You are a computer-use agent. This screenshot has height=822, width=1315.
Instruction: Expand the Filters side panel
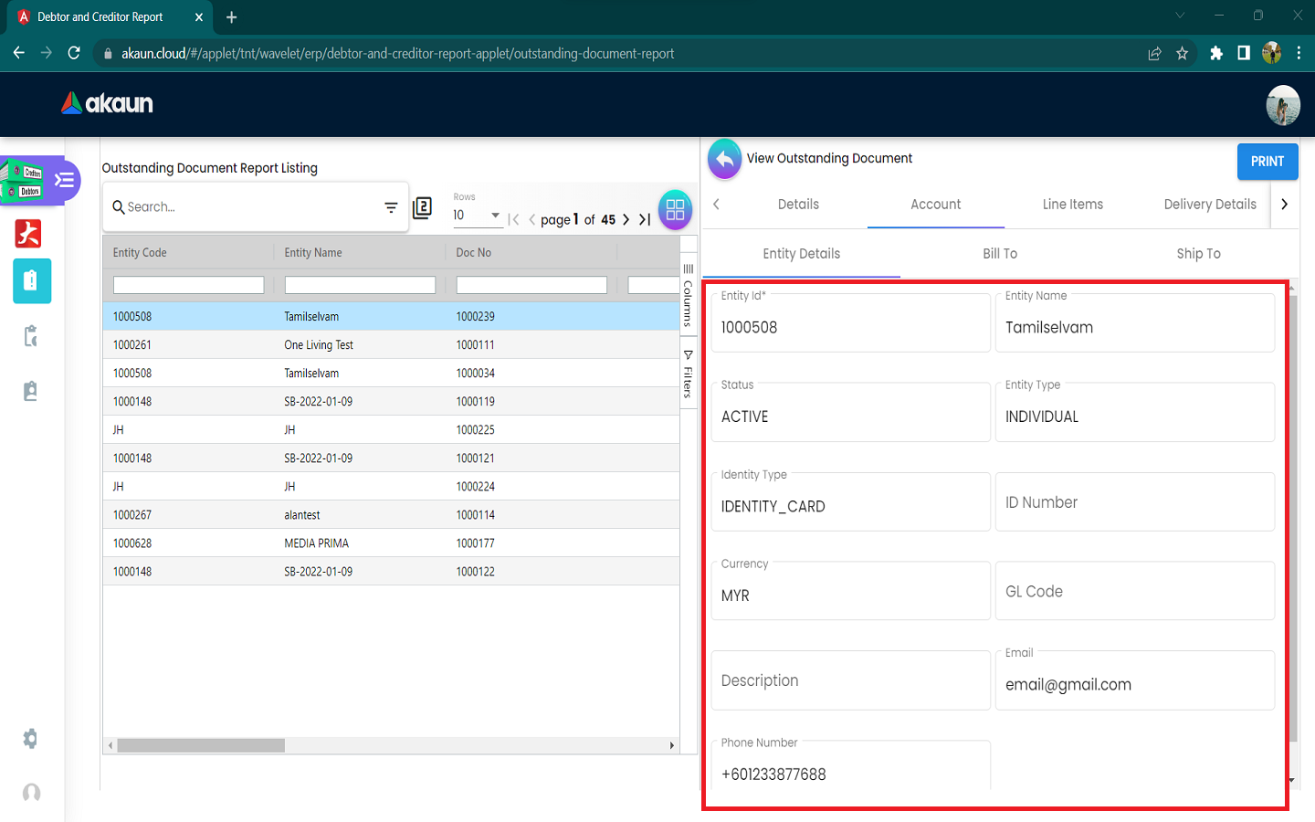(689, 374)
